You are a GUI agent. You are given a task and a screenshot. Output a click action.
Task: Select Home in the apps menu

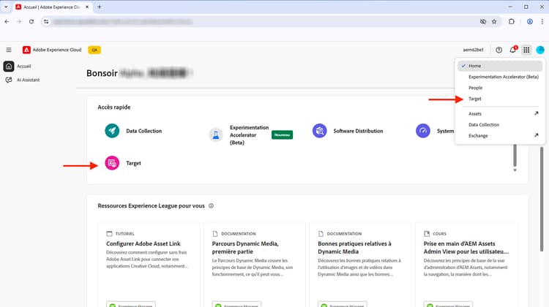[500, 66]
